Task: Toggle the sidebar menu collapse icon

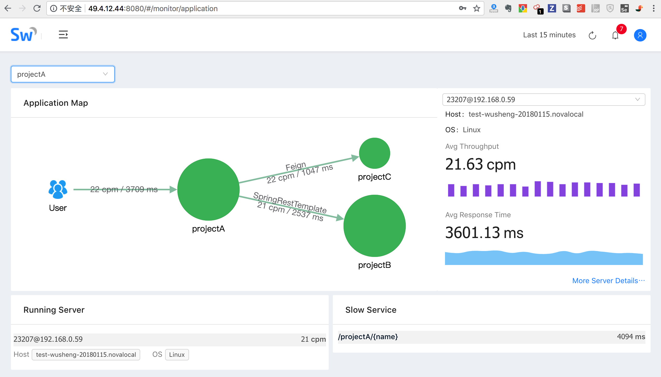Action: coord(63,34)
